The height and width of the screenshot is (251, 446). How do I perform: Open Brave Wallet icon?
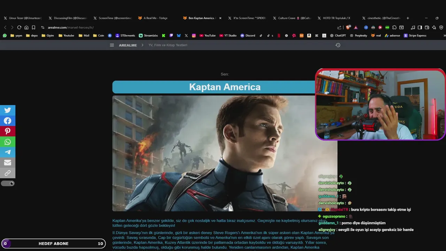click(x=427, y=27)
